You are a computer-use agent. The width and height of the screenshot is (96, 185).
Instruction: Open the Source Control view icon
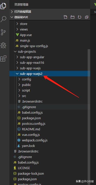tap(3, 32)
